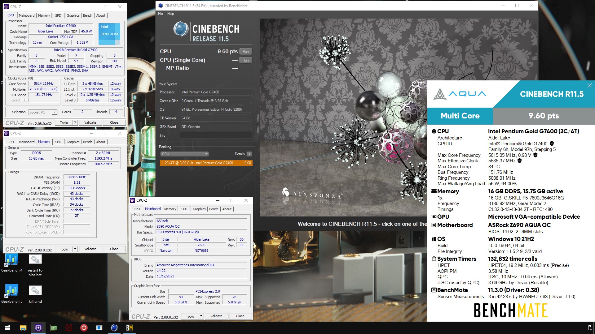Select CPU-Z icon in taskbar
Image resolution: width=595 pixels, height=334 pixels.
point(38,328)
